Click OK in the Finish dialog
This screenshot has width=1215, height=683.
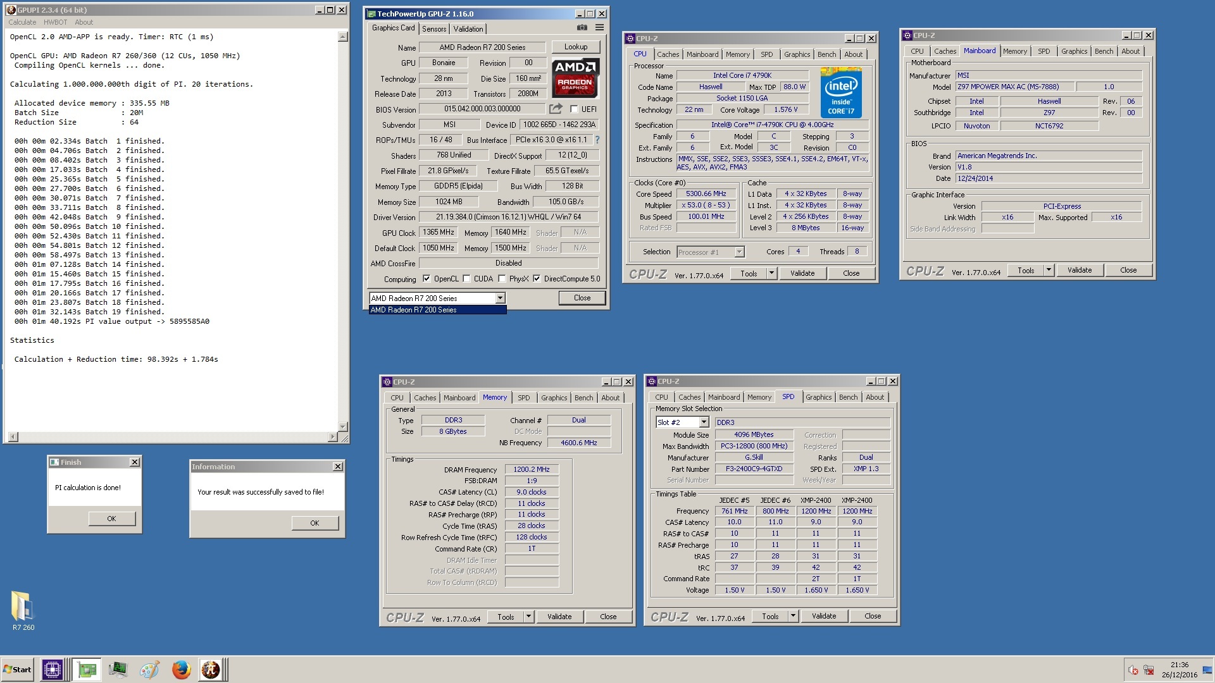point(111,519)
